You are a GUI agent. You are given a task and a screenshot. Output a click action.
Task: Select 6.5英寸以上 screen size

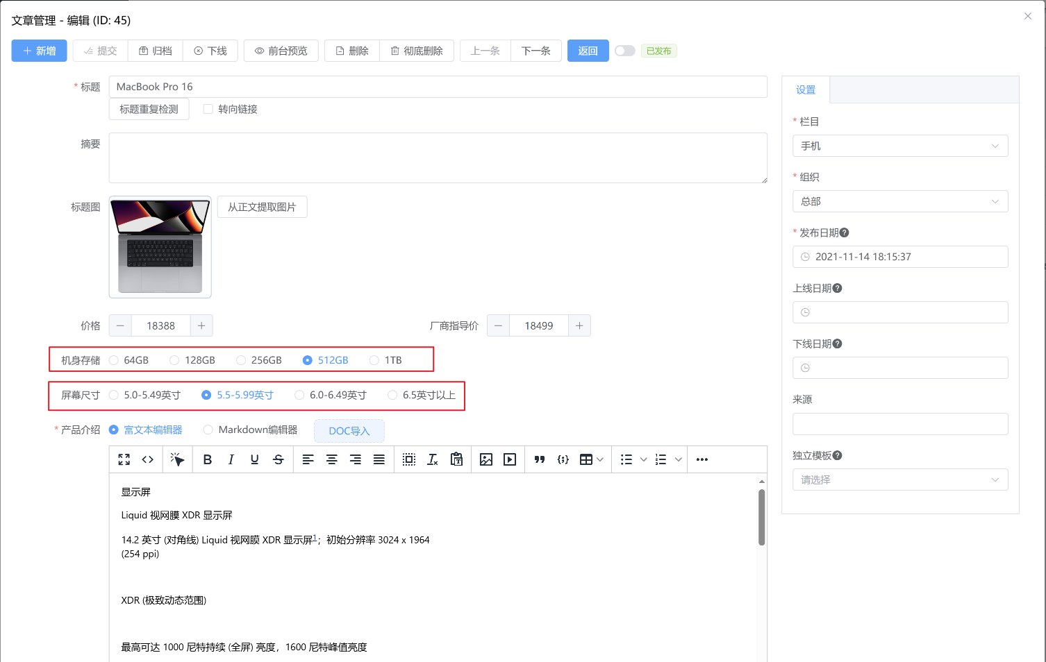[392, 395]
